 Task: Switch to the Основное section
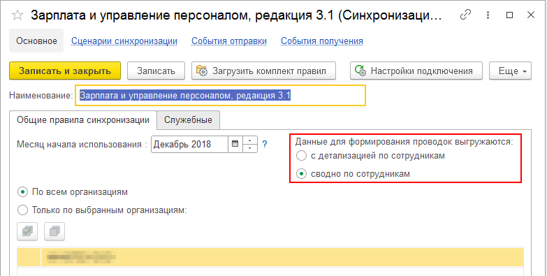pos(36,41)
